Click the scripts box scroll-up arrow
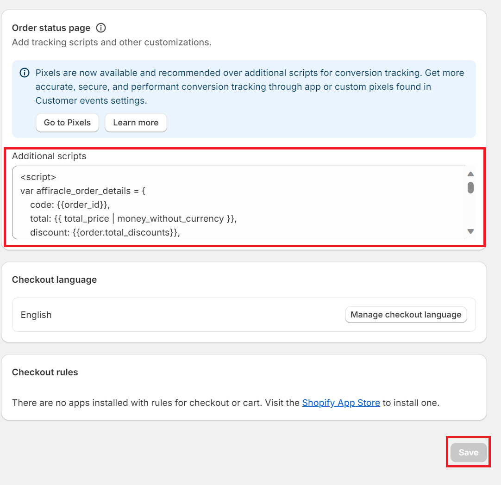This screenshot has width=501, height=485. tap(470, 174)
